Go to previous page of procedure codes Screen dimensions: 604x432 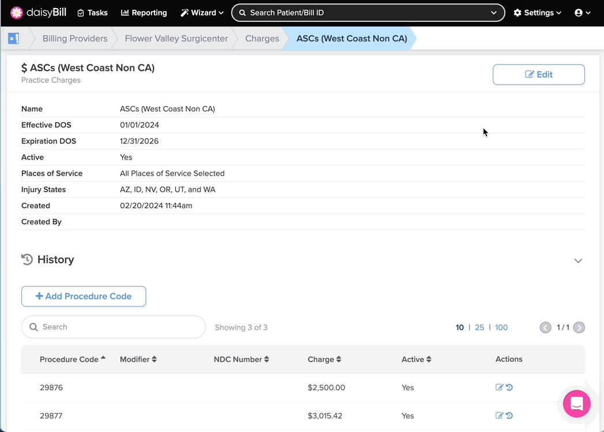(545, 328)
